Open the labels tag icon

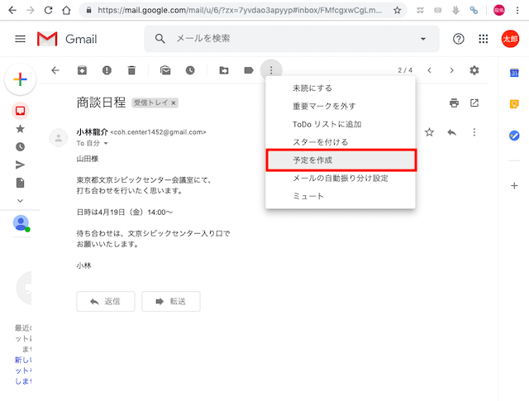[x=249, y=70]
